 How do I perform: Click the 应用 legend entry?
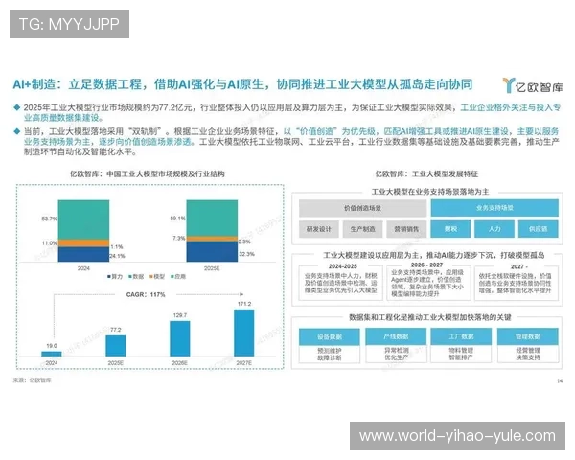click(x=178, y=277)
